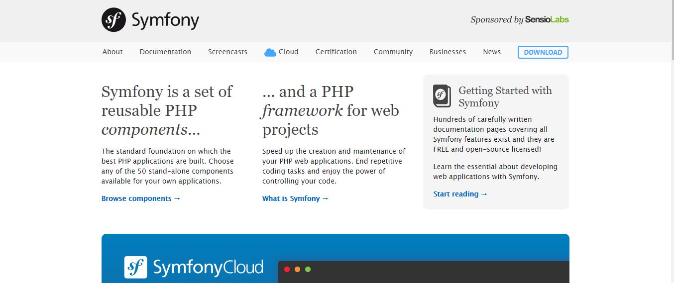Click the green dot in terminal window
Viewport: 674px width, 283px height.
point(308,269)
